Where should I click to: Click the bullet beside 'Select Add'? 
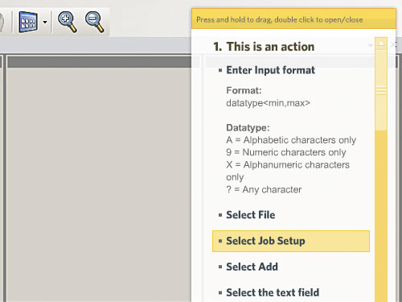pyautogui.click(x=220, y=267)
